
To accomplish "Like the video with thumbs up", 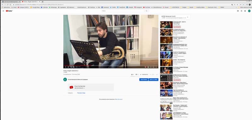I will pyautogui.click(x=132, y=75).
